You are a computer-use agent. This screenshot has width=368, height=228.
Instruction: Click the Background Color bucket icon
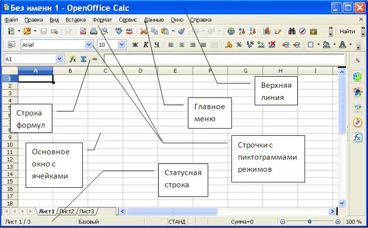pyautogui.click(x=326, y=45)
